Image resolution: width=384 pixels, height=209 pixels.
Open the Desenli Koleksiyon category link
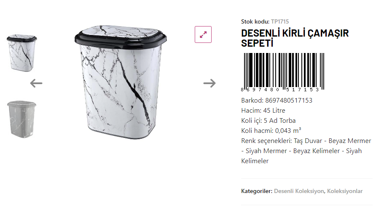tap(299, 191)
